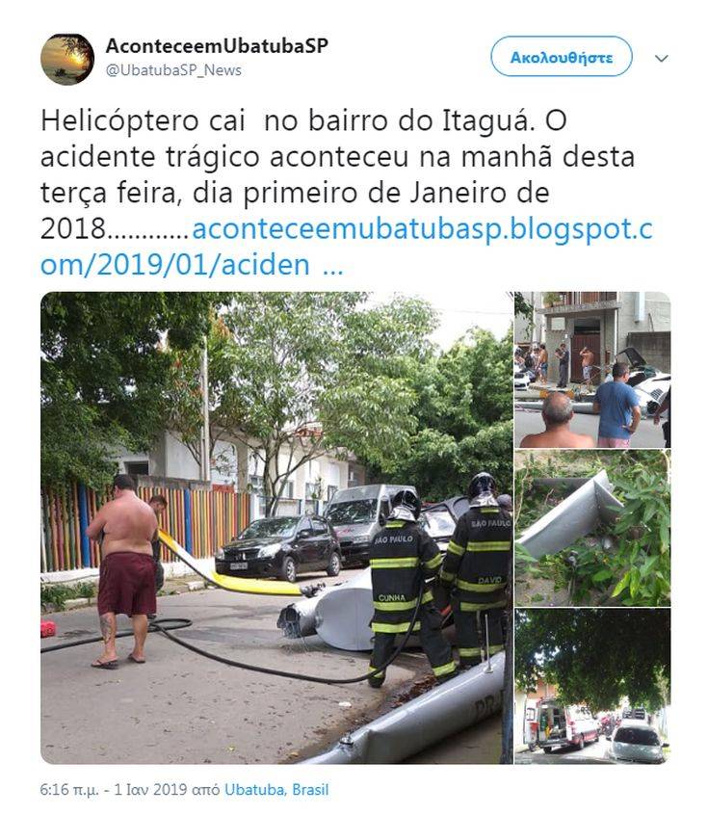Click the firefighter labeled CUNHA in photo
This screenshot has width=708, height=814.
tap(403, 587)
